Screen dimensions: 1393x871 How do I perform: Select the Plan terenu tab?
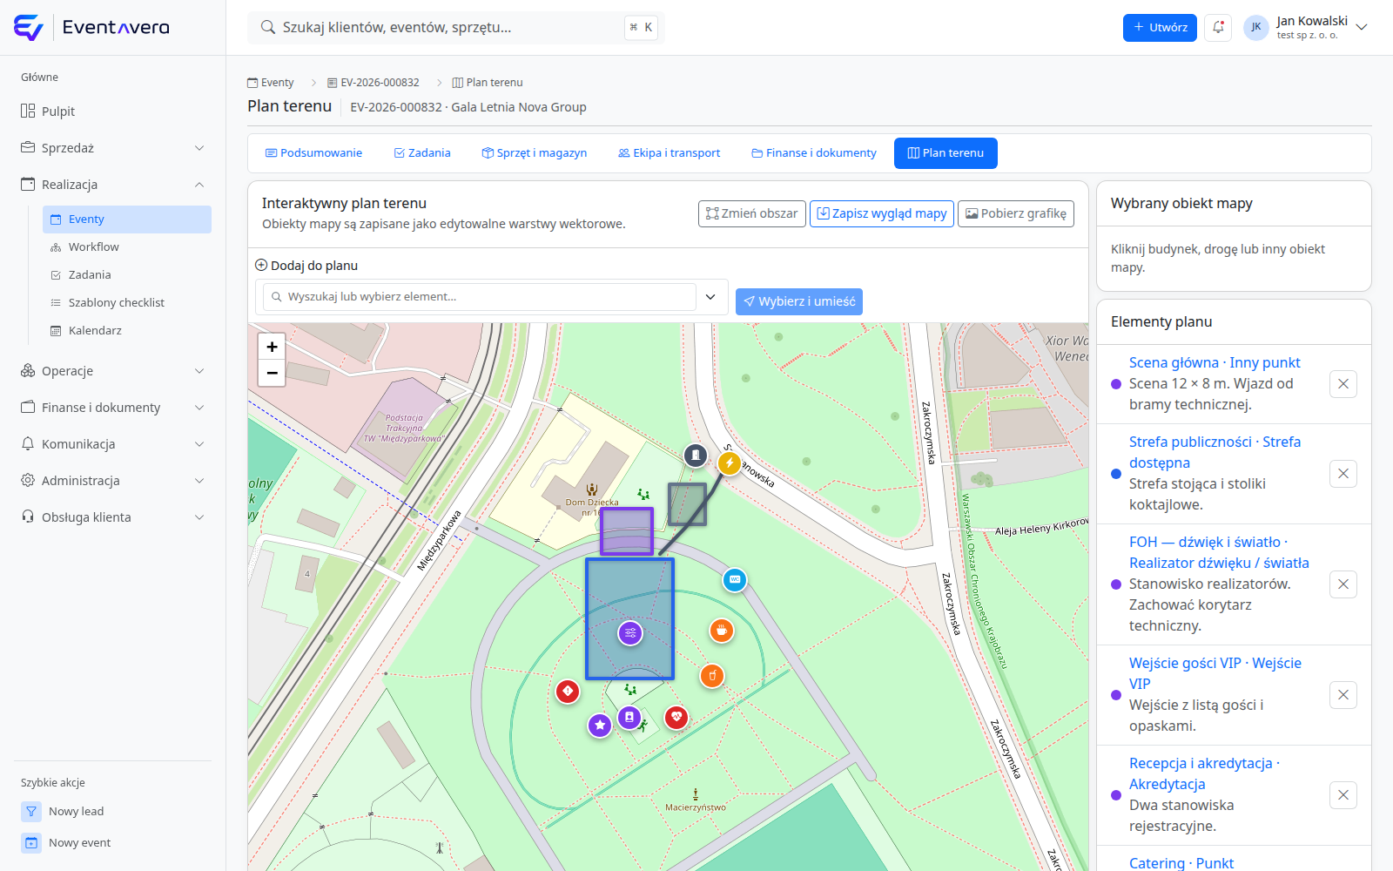(x=945, y=153)
